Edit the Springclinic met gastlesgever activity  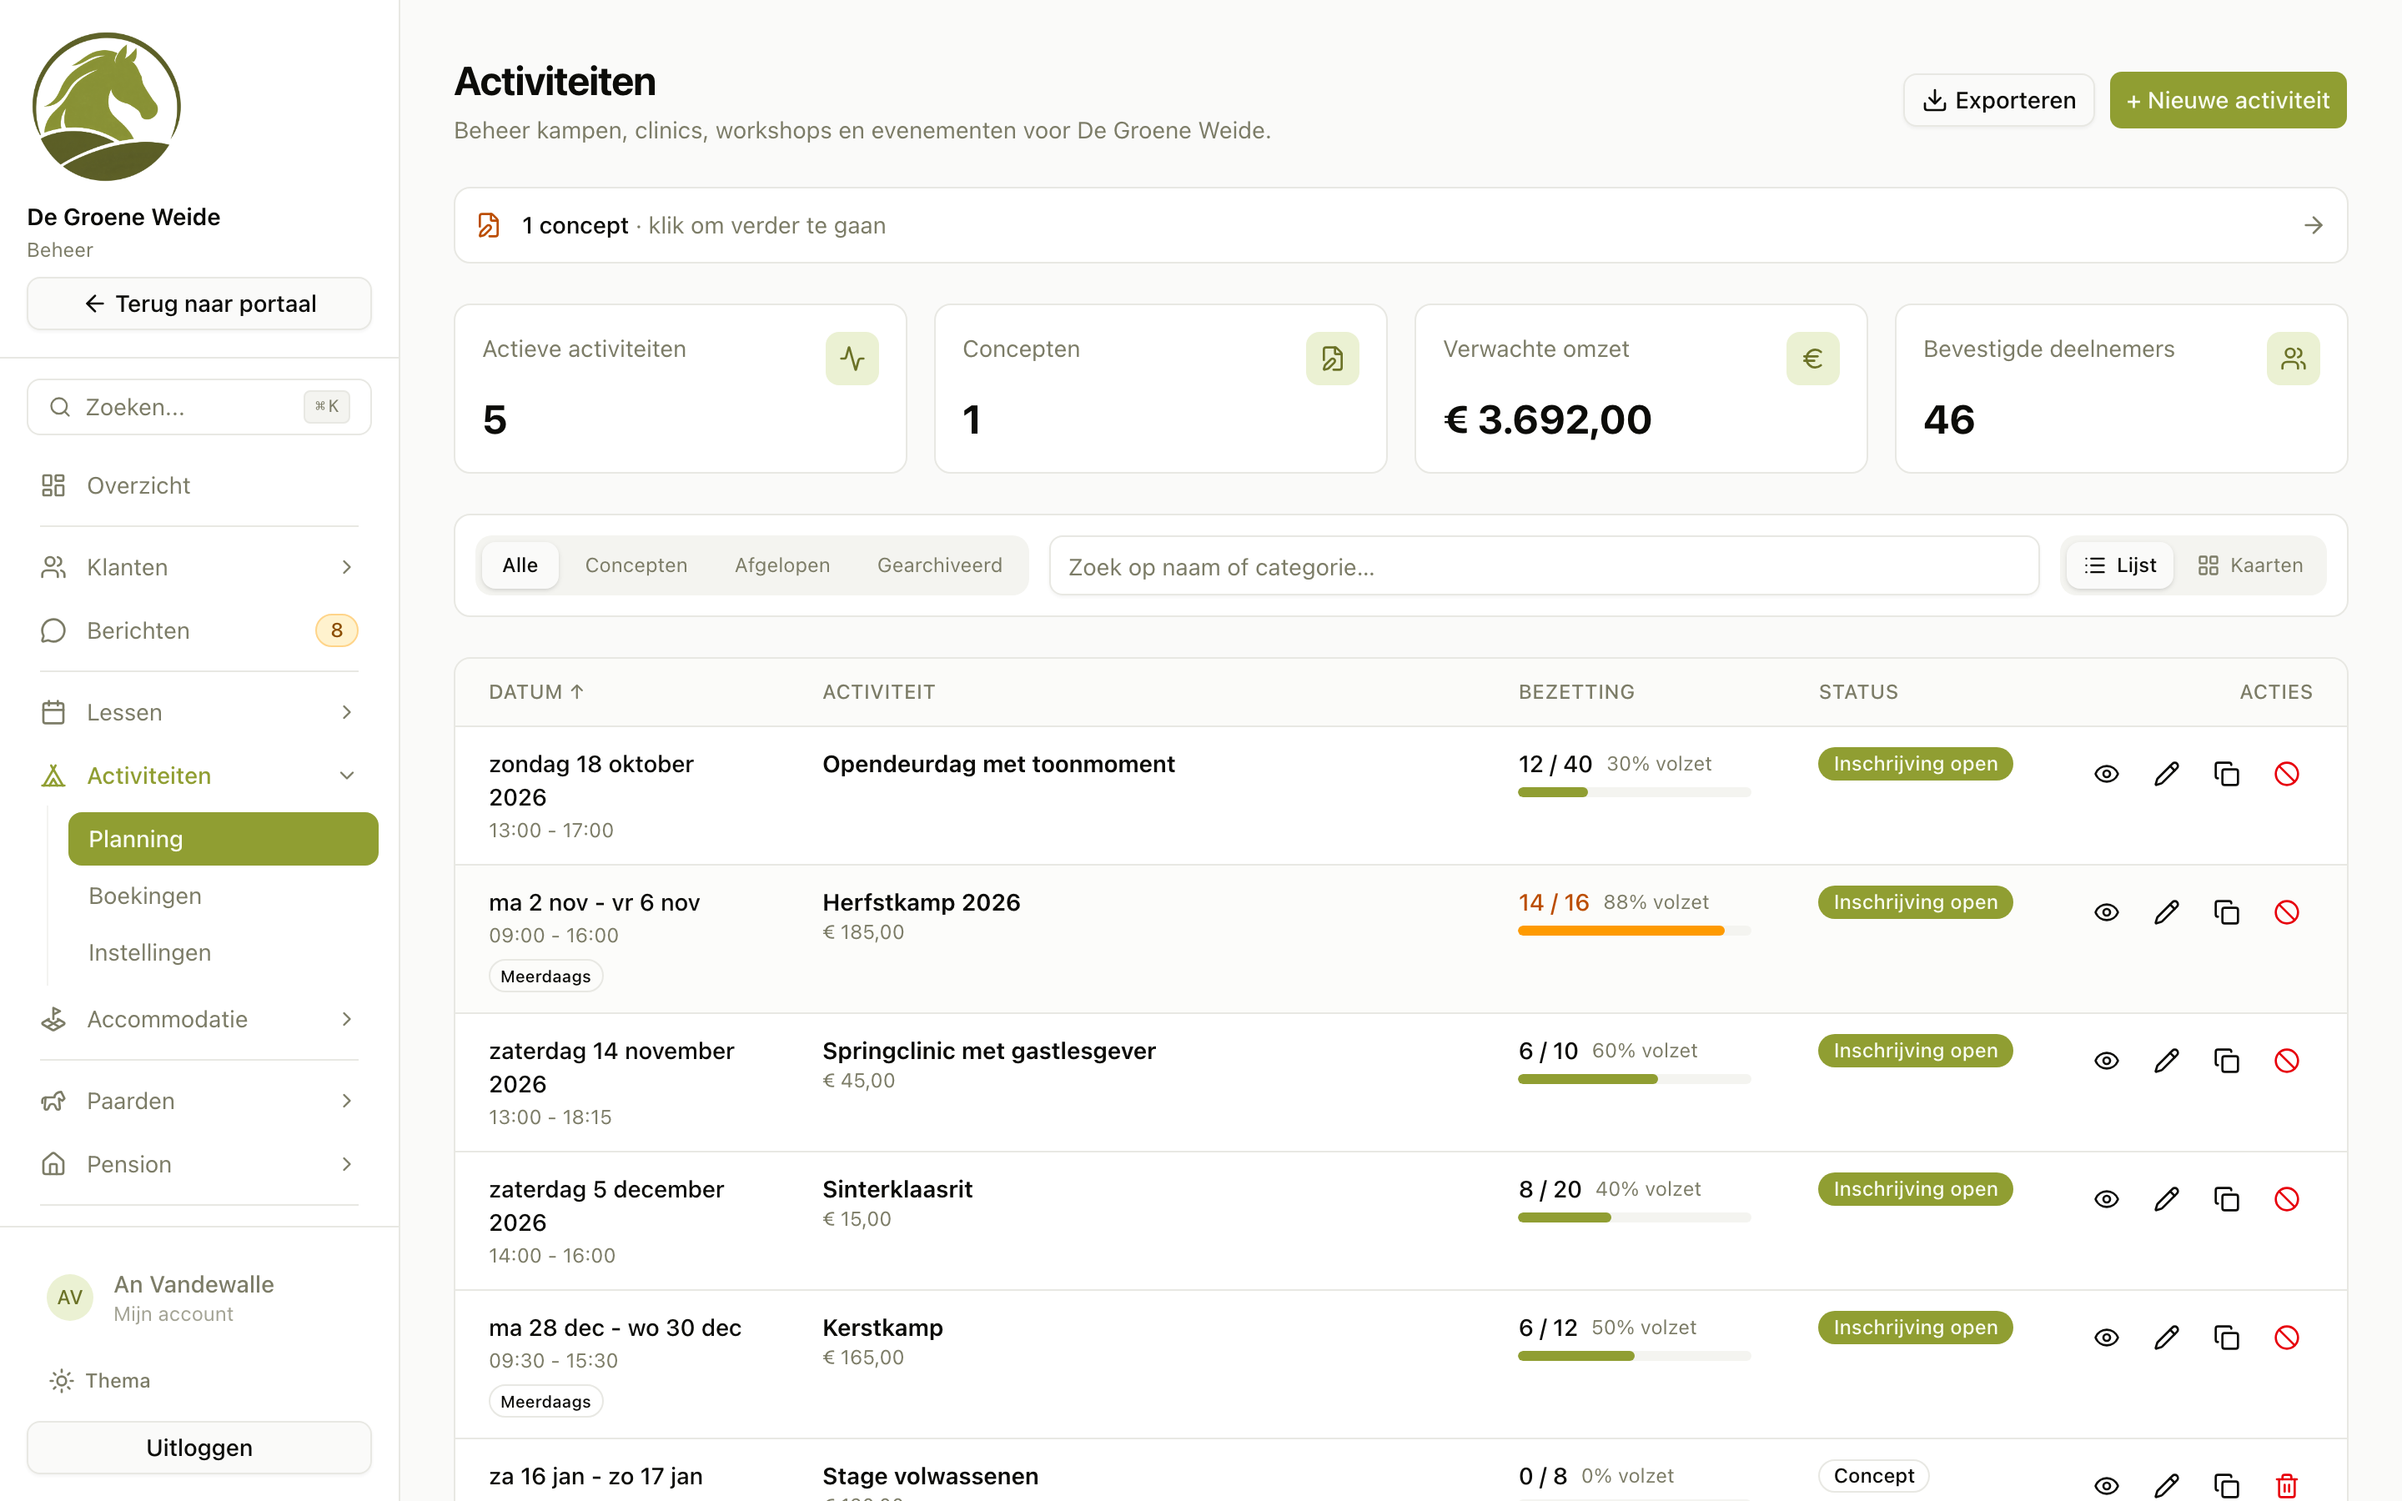coord(2167,1062)
